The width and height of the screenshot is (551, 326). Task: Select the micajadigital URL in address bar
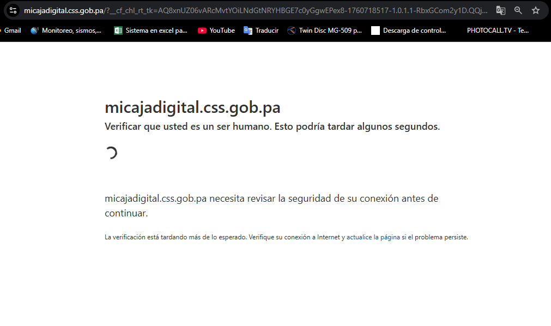tap(256, 10)
